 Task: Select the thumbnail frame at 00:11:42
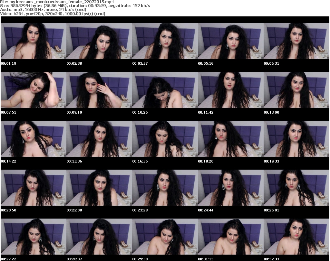231,90
